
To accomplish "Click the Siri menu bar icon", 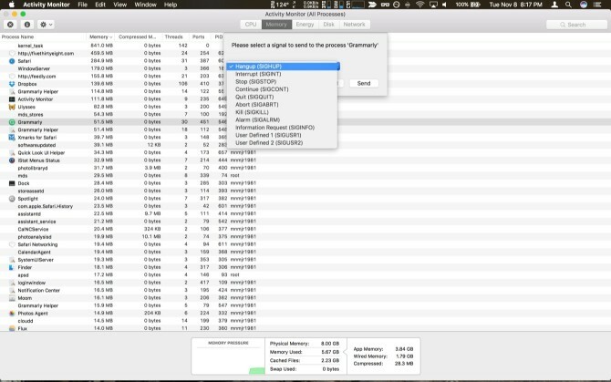I will pyautogui.click(x=584, y=5).
